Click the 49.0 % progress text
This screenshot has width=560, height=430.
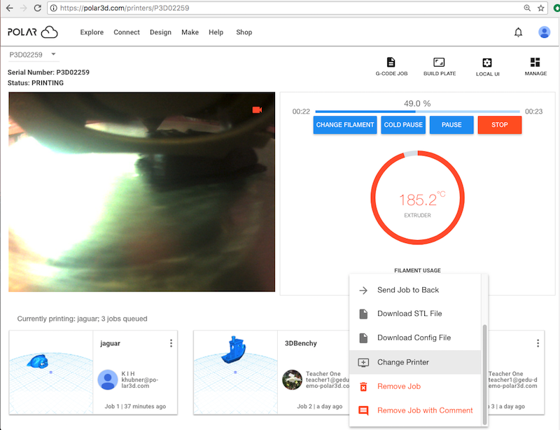coord(417,104)
